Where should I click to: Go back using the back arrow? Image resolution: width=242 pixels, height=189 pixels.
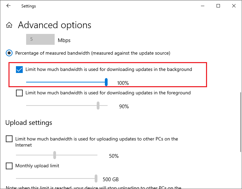pos(8,6)
